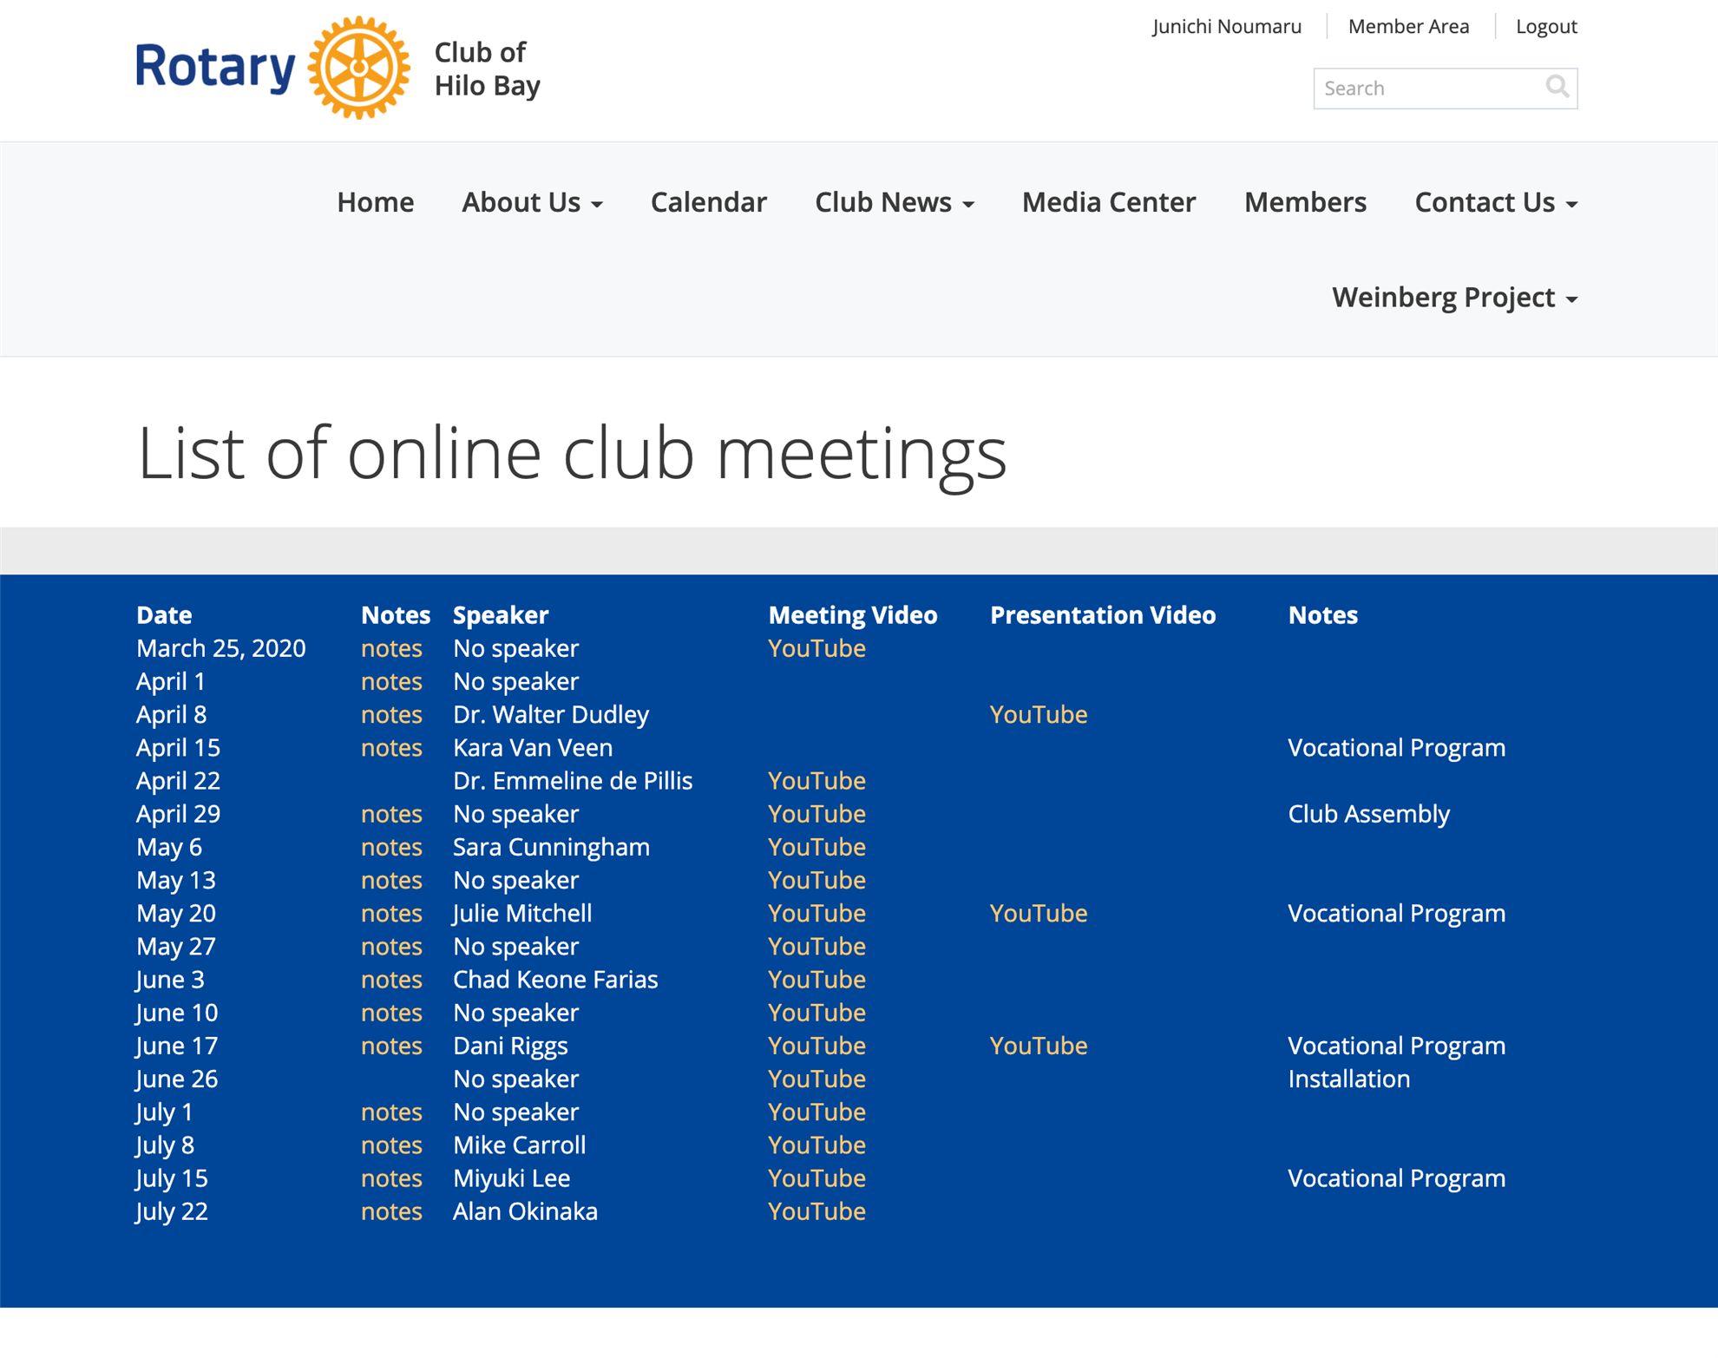Watch the April 22 meeting YouTube video
The width and height of the screenshot is (1718, 1358).
816,781
